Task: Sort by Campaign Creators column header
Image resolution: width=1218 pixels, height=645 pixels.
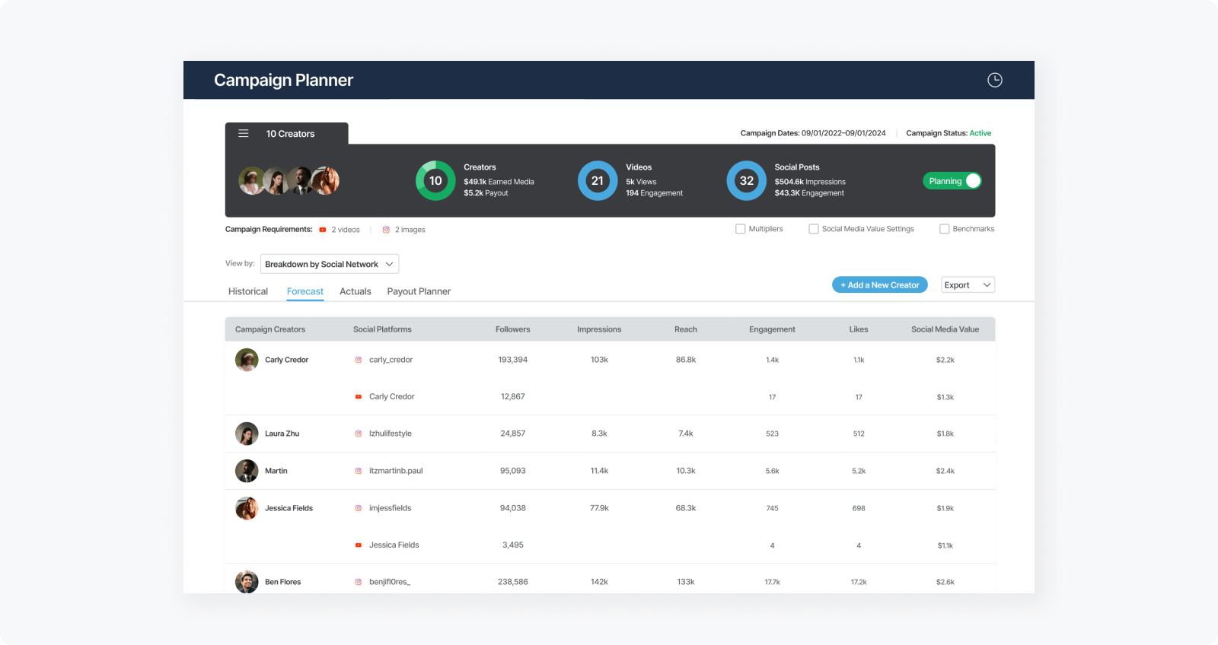Action: coord(270,329)
